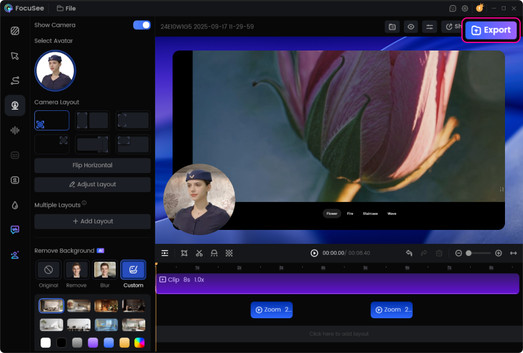Pick the white background color swatch

pyautogui.click(x=46, y=343)
